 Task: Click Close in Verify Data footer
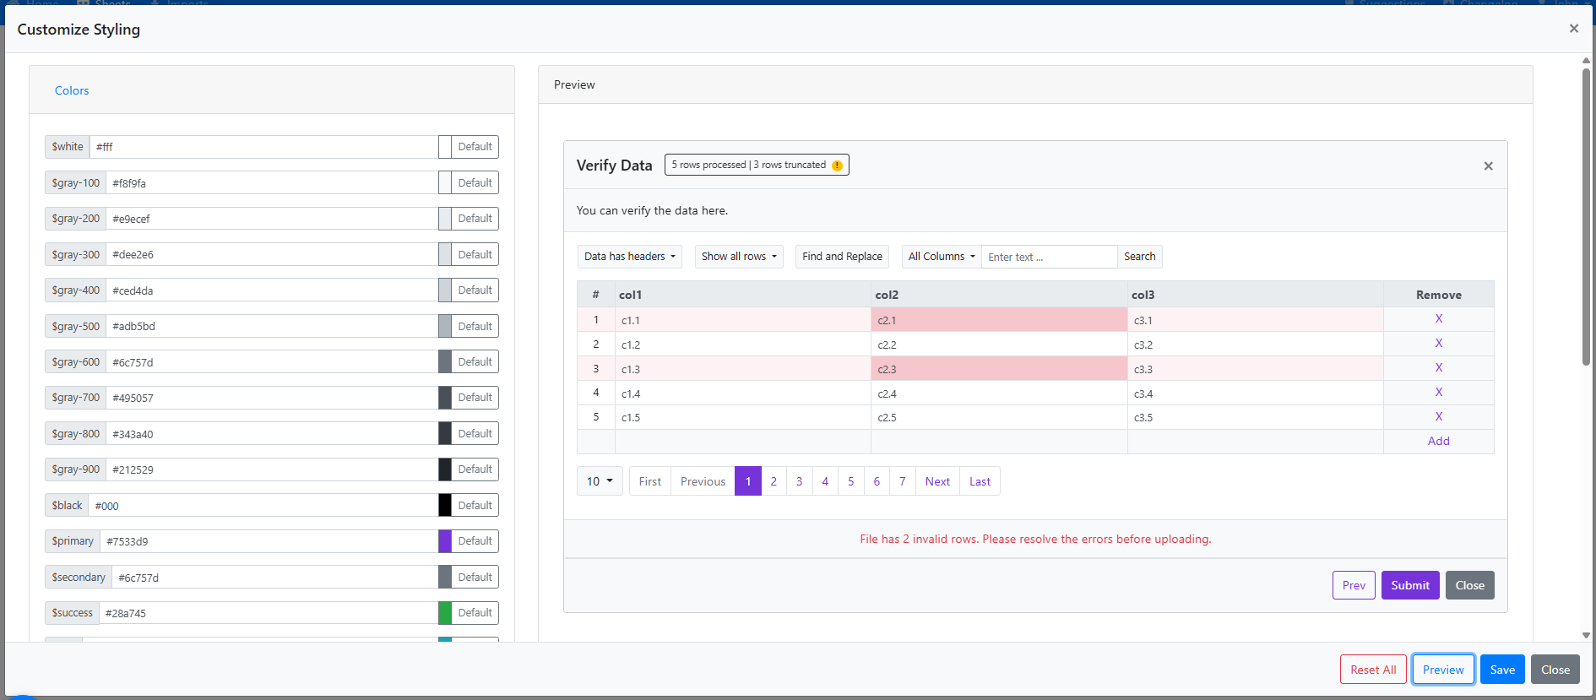(1469, 585)
